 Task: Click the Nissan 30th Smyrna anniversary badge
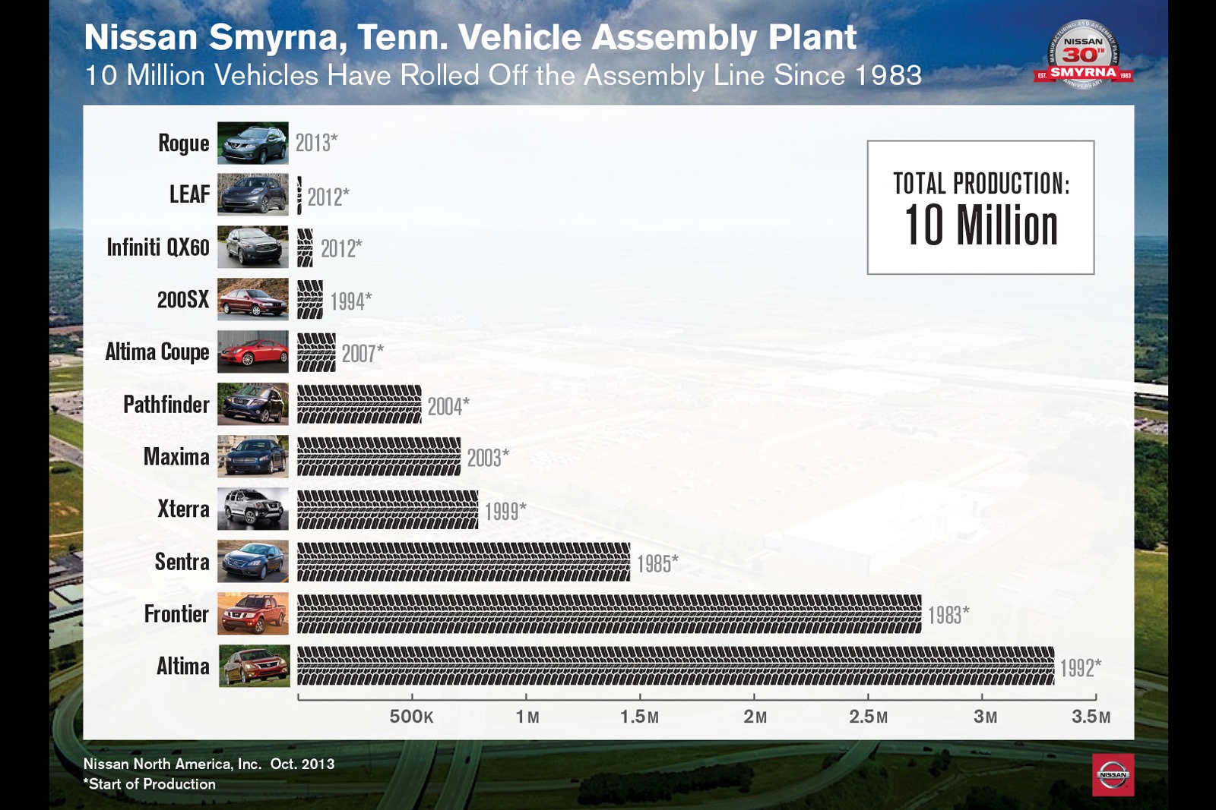1083,55
